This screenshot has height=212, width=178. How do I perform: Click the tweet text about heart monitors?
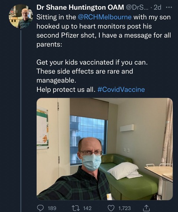[x=94, y=26]
